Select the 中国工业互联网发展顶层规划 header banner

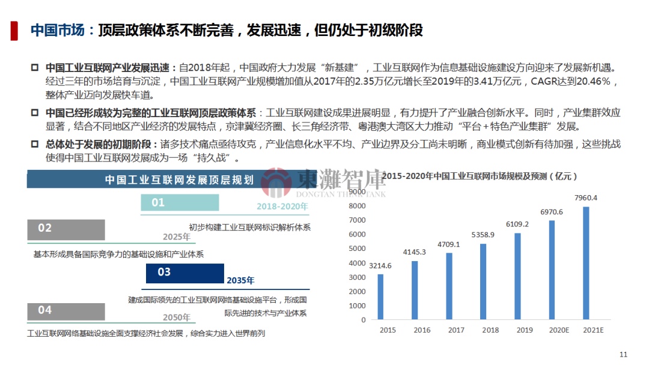pyautogui.click(x=180, y=179)
